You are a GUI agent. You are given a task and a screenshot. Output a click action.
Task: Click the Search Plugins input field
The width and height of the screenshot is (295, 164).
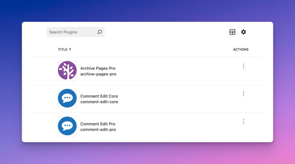pyautogui.click(x=75, y=32)
